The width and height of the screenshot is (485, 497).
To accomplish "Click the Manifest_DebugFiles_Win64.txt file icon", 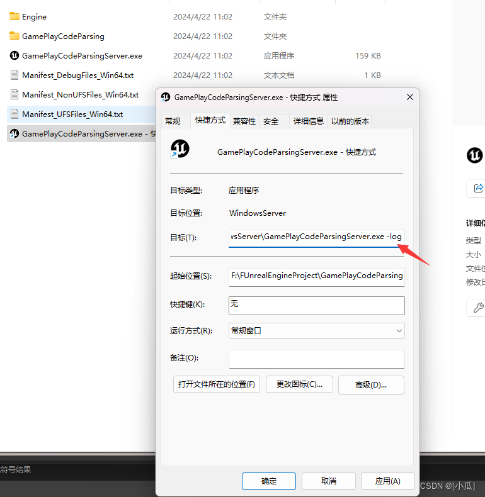I will pyautogui.click(x=14, y=75).
